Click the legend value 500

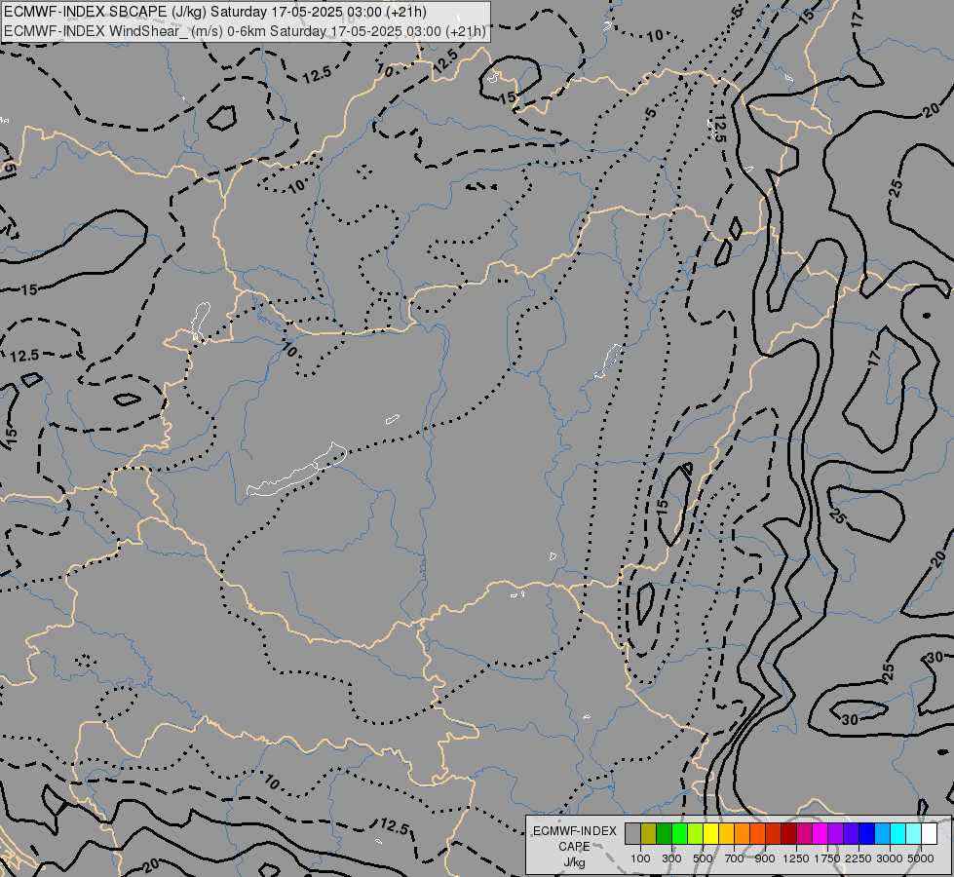[703, 858]
